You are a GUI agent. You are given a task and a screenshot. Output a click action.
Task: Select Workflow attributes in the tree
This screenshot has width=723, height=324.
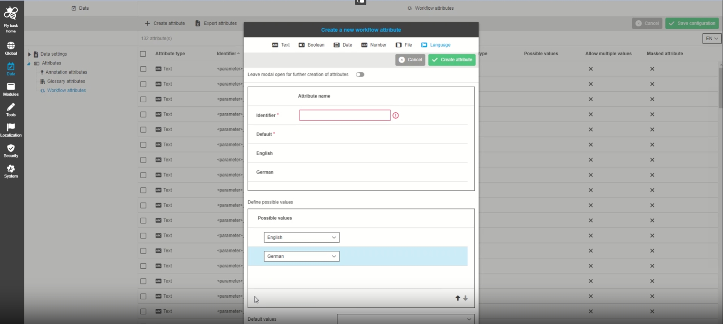[66, 91]
